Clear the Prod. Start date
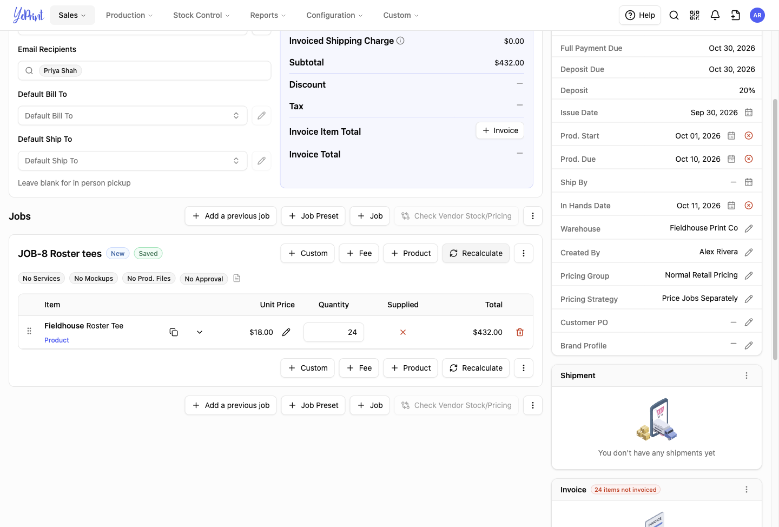 point(749,136)
